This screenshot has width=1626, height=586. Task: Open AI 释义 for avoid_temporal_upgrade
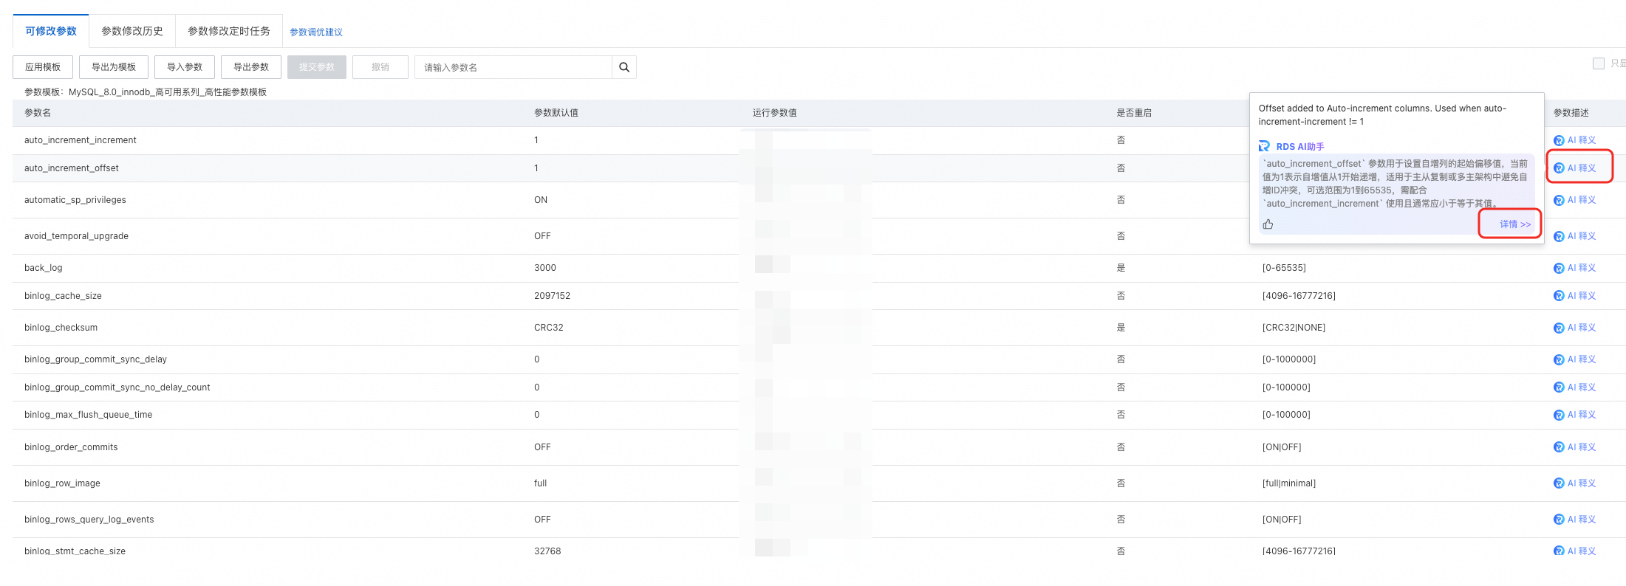pyautogui.click(x=1574, y=236)
